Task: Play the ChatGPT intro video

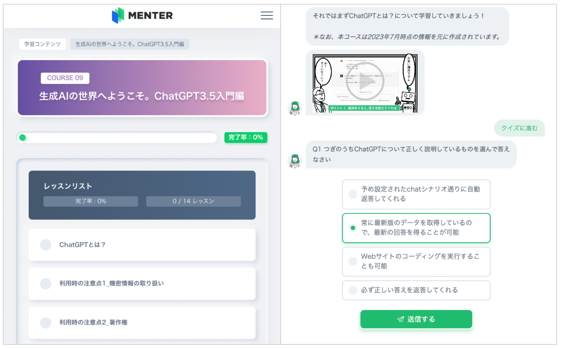Action: [x=365, y=82]
